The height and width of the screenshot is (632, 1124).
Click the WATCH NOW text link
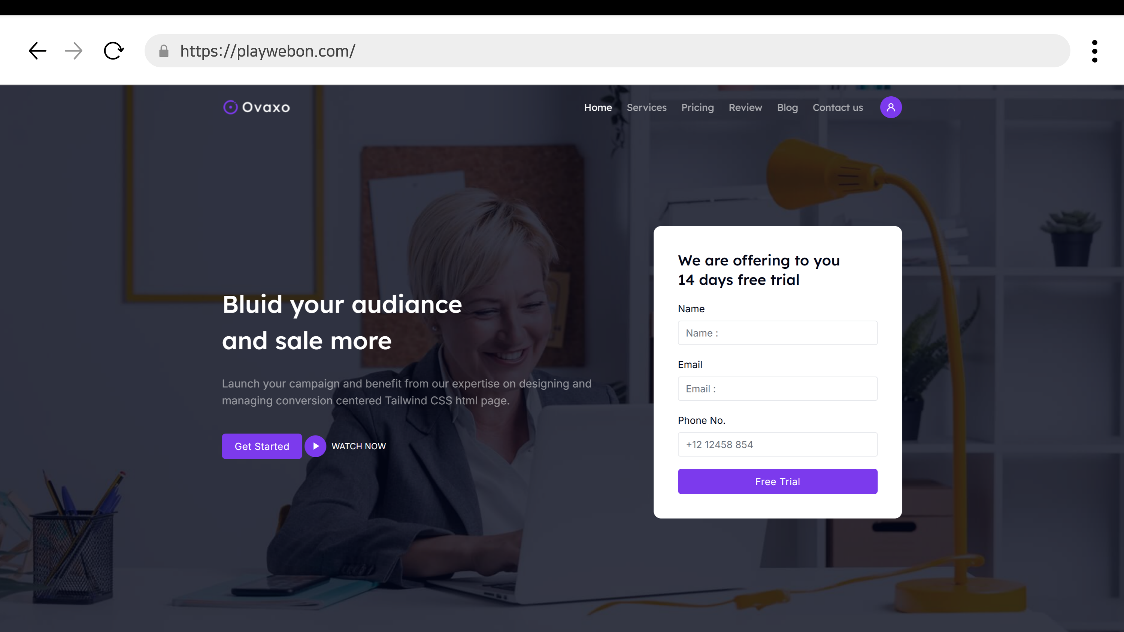358,446
